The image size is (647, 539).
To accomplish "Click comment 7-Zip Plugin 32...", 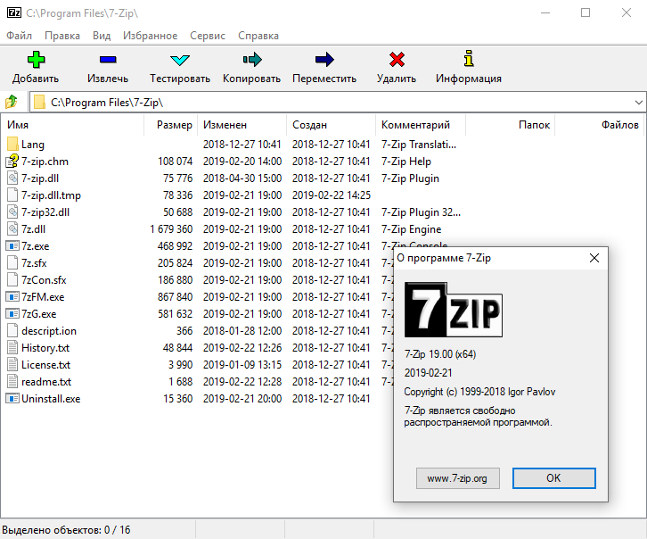I will click(x=421, y=212).
